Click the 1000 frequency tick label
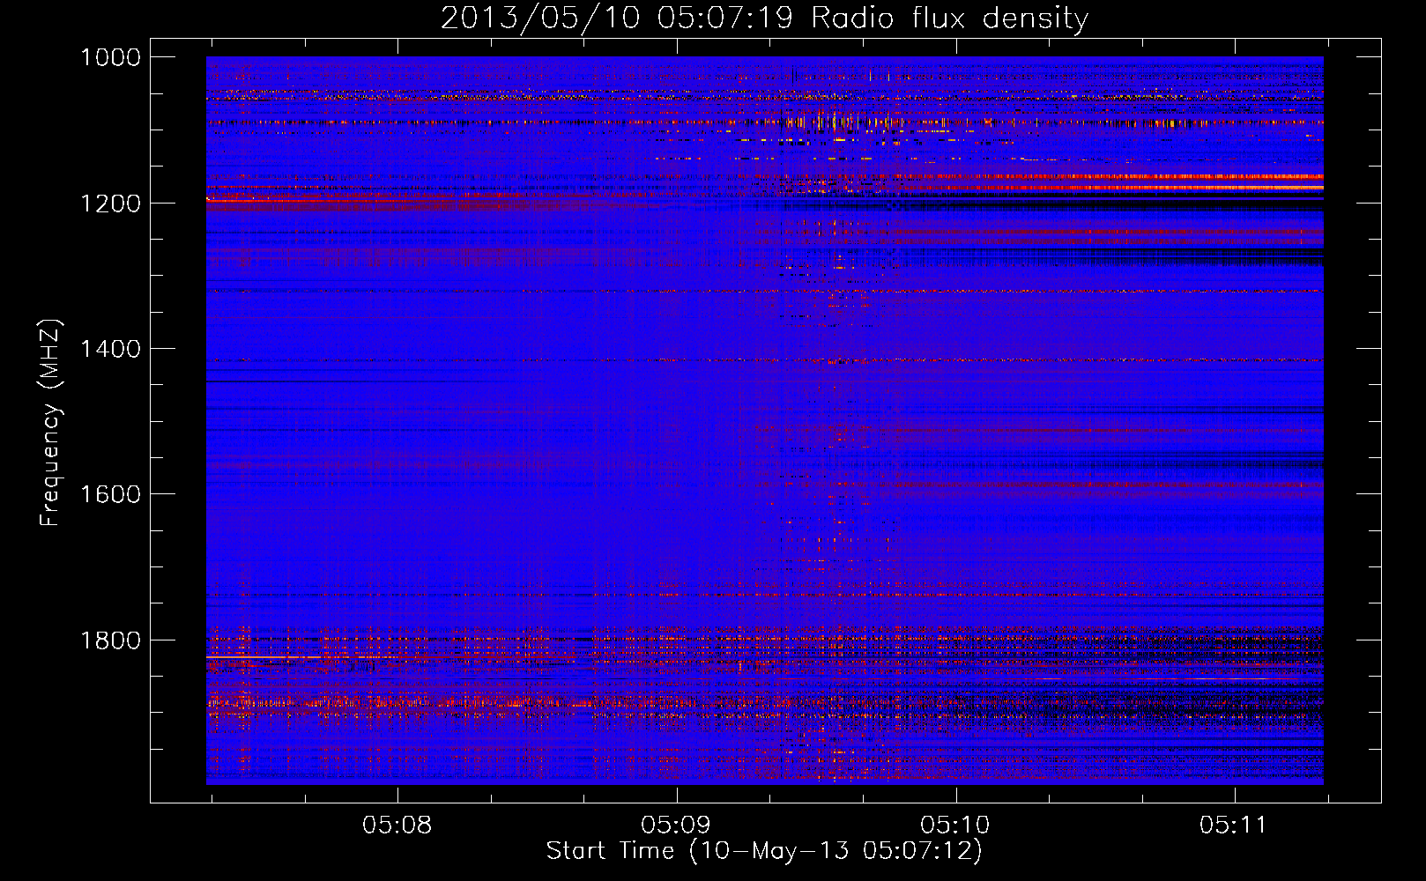The image size is (1426, 881). pyautogui.click(x=110, y=57)
